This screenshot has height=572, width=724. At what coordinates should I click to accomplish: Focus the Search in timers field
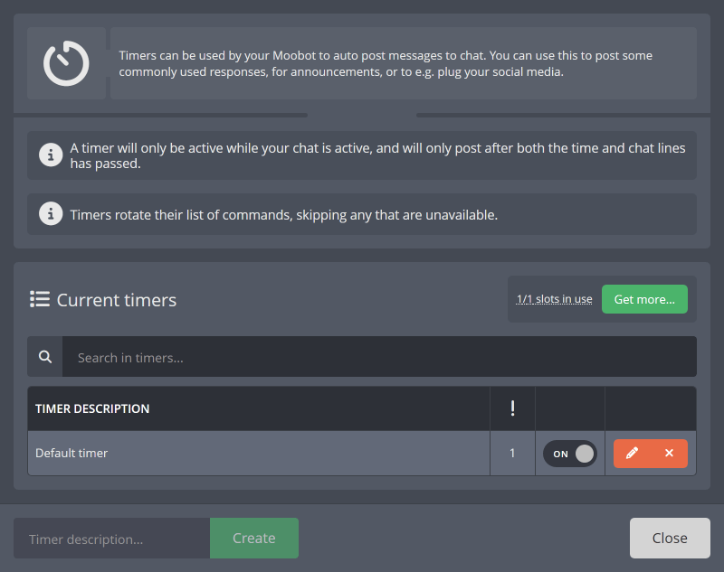pyautogui.click(x=379, y=357)
